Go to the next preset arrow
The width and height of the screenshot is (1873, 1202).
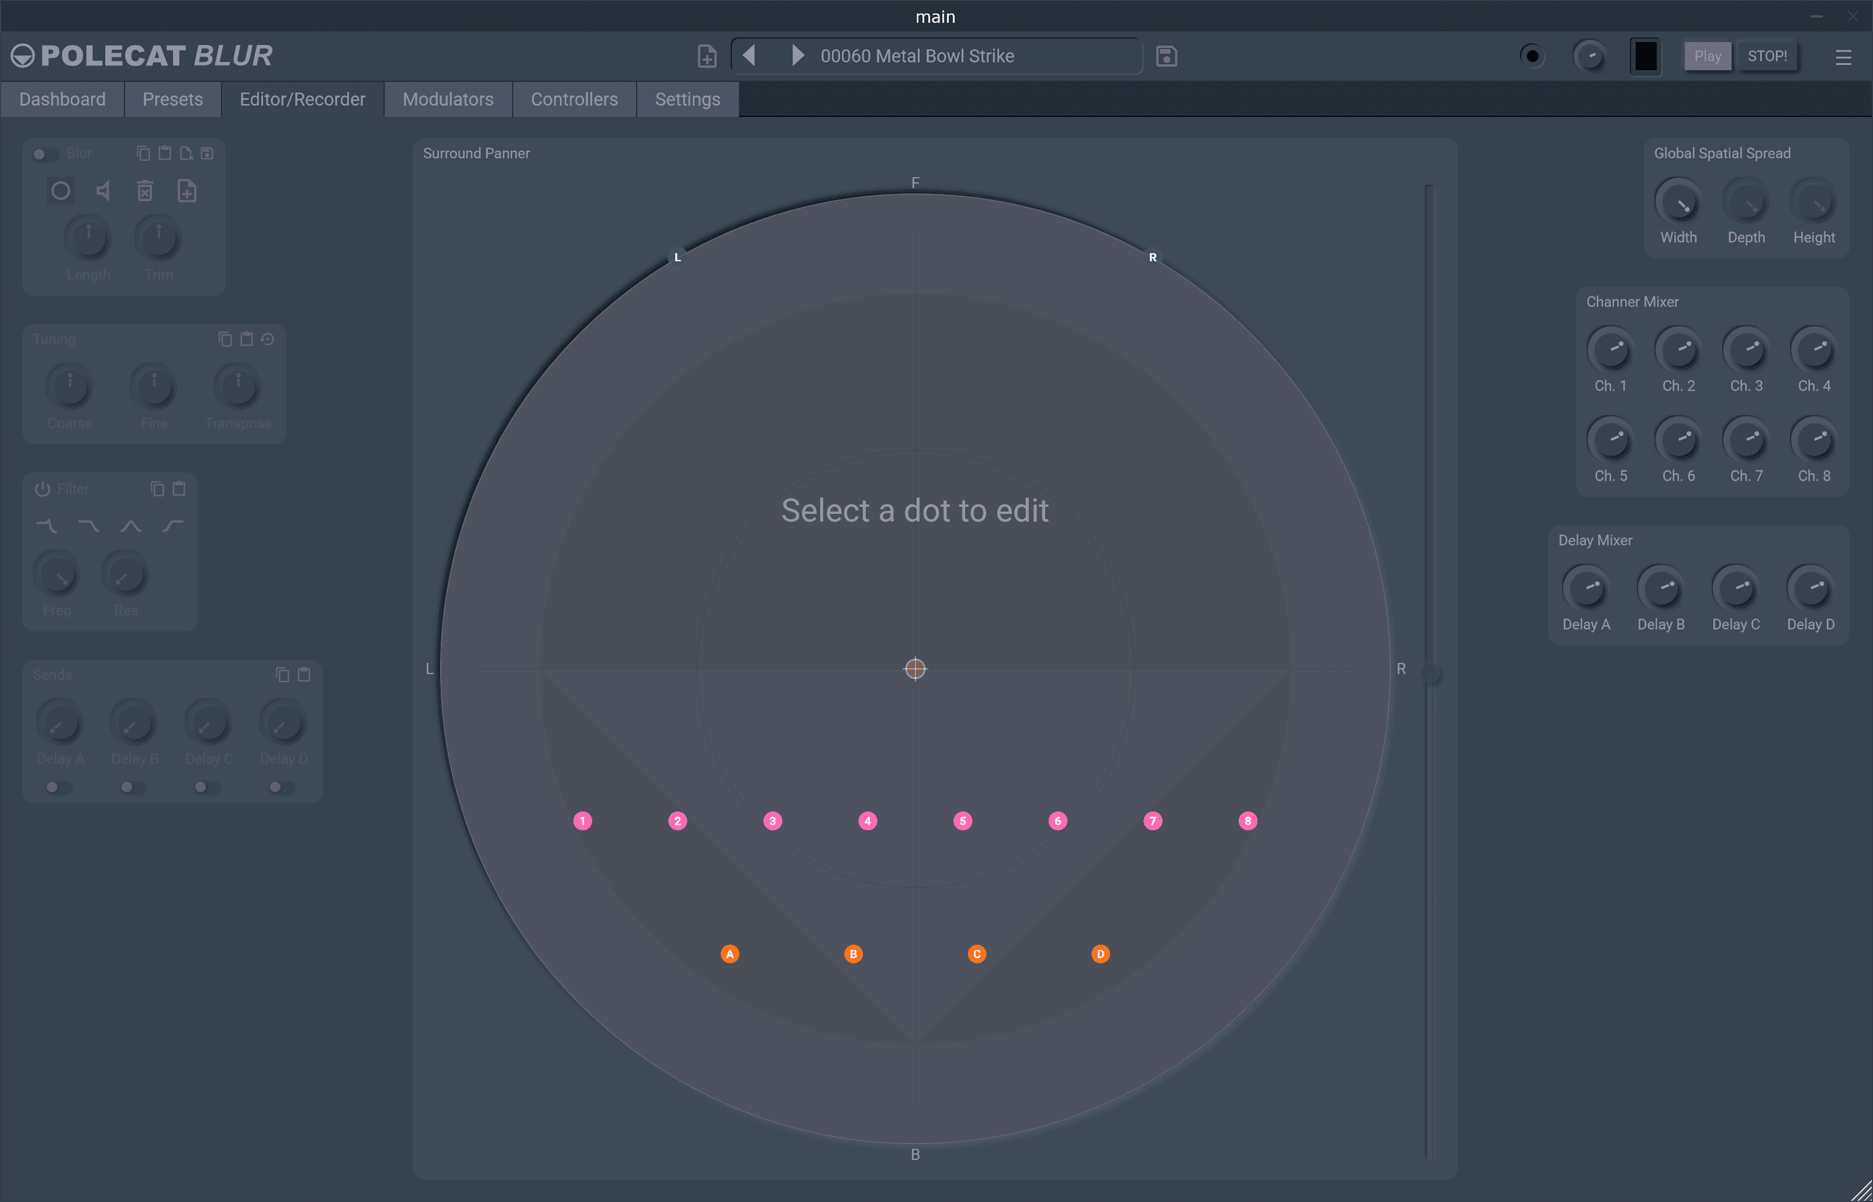797,56
